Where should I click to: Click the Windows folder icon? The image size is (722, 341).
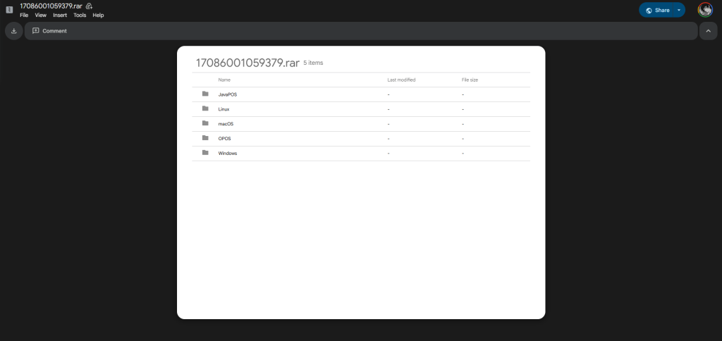(205, 153)
